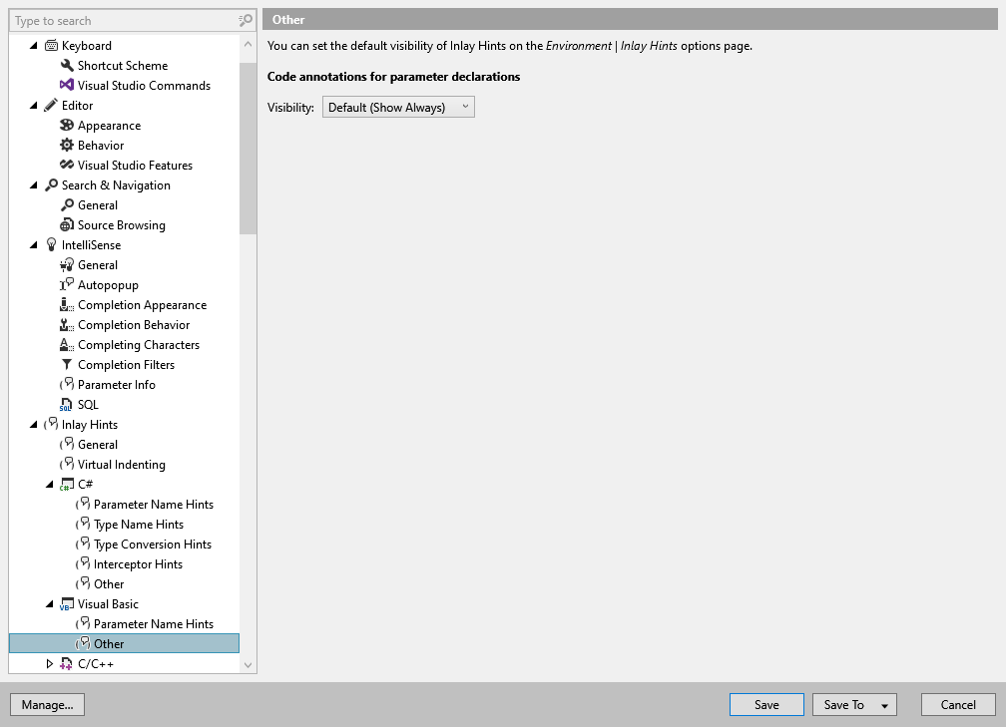Expand the C/C++ tree node

pos(49,663)
